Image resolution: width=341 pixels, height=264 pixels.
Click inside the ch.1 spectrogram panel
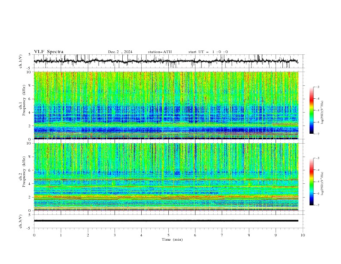tap(166, 105)
